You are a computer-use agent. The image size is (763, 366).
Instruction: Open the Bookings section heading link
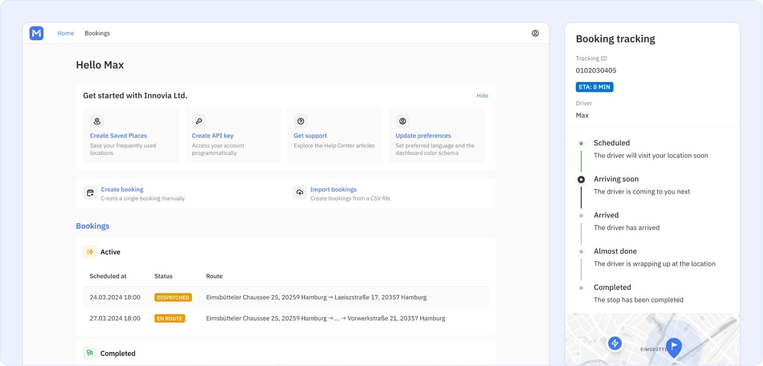pyautogui.click(x=93, y=226)
